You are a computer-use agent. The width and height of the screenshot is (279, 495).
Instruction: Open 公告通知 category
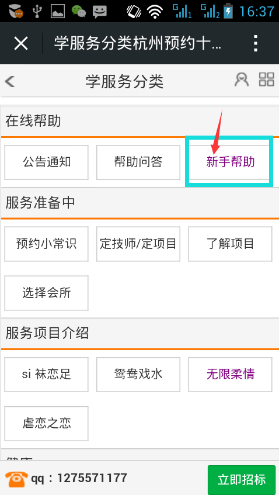(46, 162)
